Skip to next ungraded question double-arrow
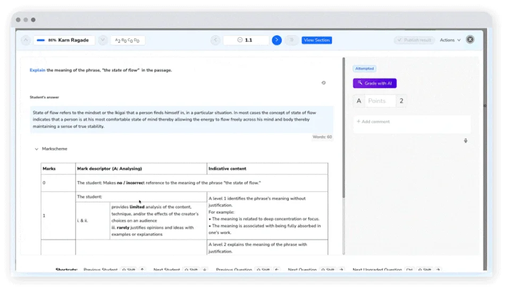The width and height of the screenshot is (521, 301). pos(291,40)
